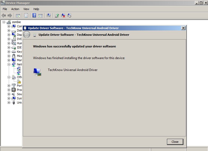Close the Update Driver Software dialog with X
208x151 pixels.
click(183, 28)
